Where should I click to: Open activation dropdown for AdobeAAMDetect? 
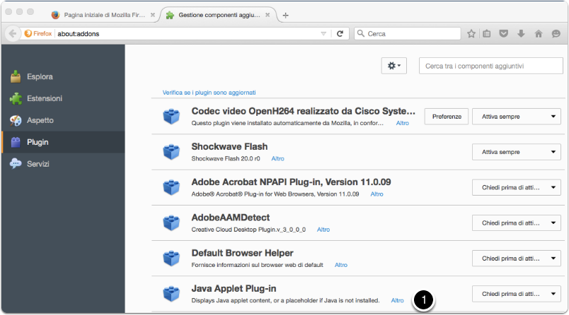pos(517,223)
